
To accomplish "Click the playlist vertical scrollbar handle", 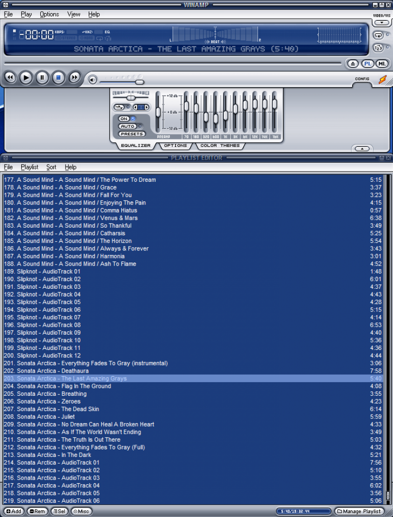I will (388, 497).
